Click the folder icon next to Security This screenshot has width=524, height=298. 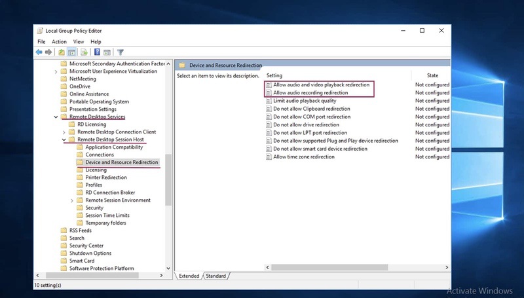79,208
